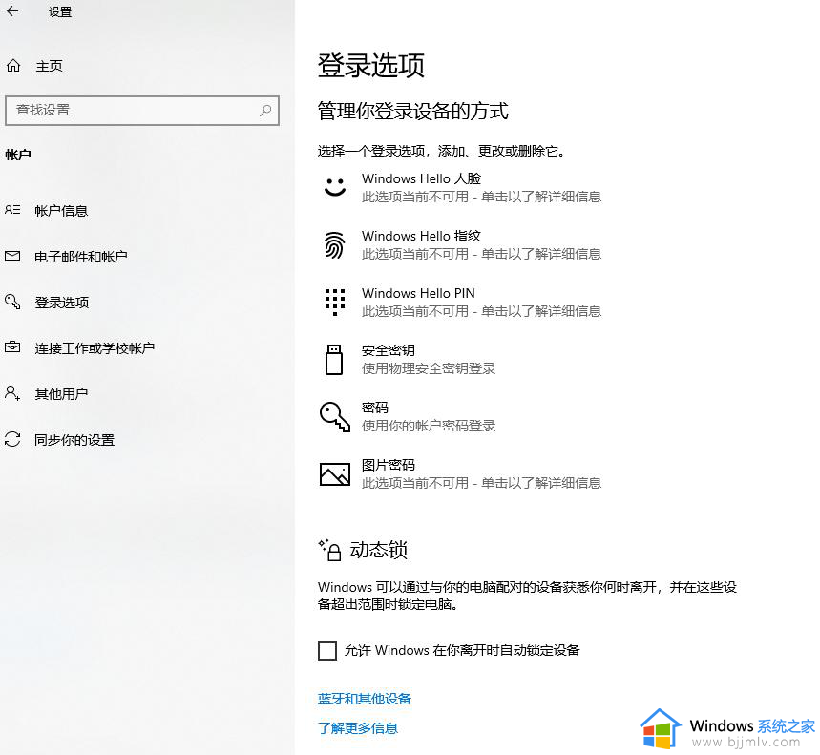
Task: Select 电子邮件和帐户 in the sidebar
Action: (x=81, y=256)
